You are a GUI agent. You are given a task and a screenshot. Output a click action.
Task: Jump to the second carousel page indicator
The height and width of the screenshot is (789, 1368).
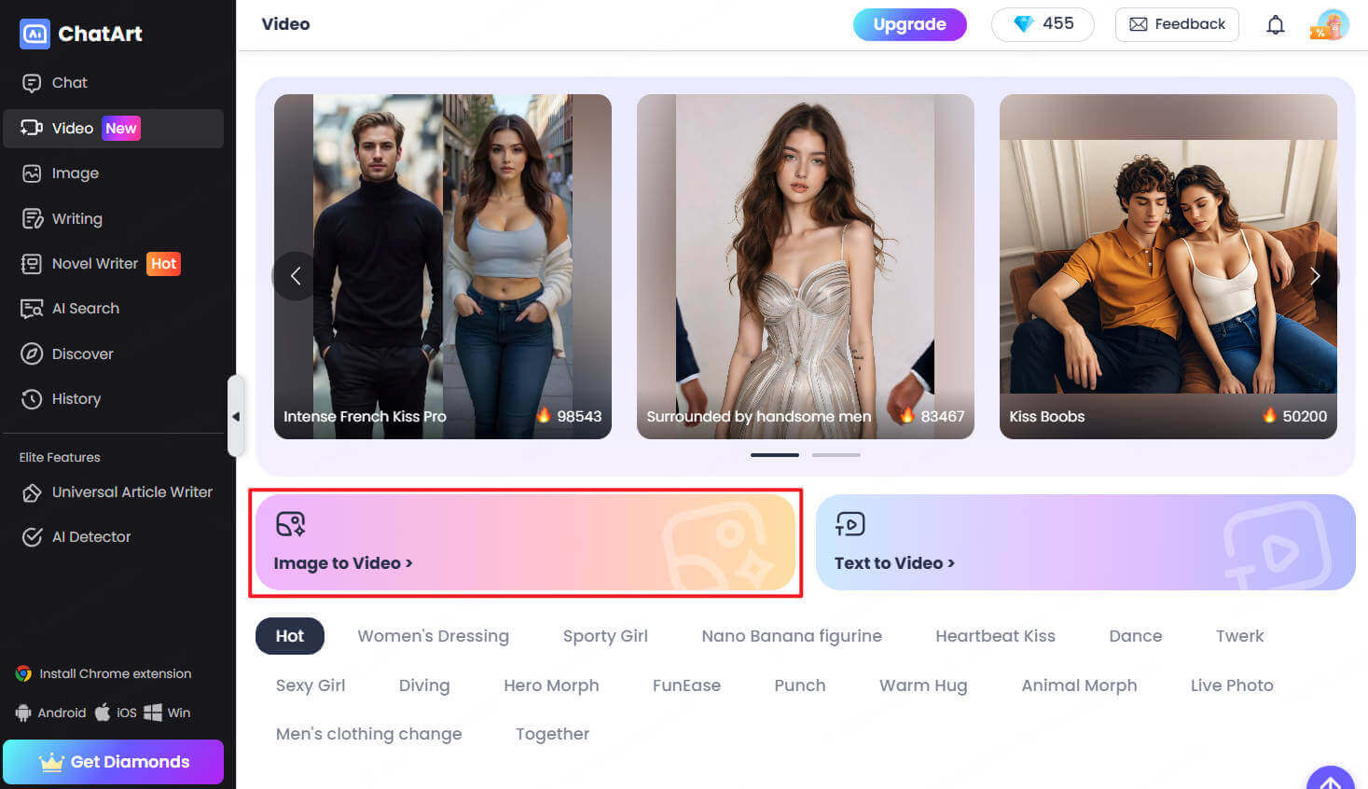pyautogui.click(x=836, y=455)
